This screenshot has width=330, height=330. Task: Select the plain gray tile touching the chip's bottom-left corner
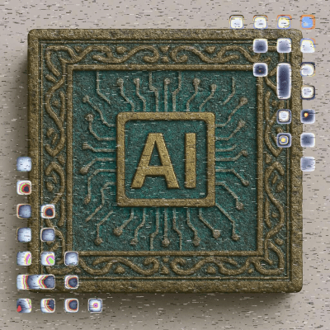72,258
